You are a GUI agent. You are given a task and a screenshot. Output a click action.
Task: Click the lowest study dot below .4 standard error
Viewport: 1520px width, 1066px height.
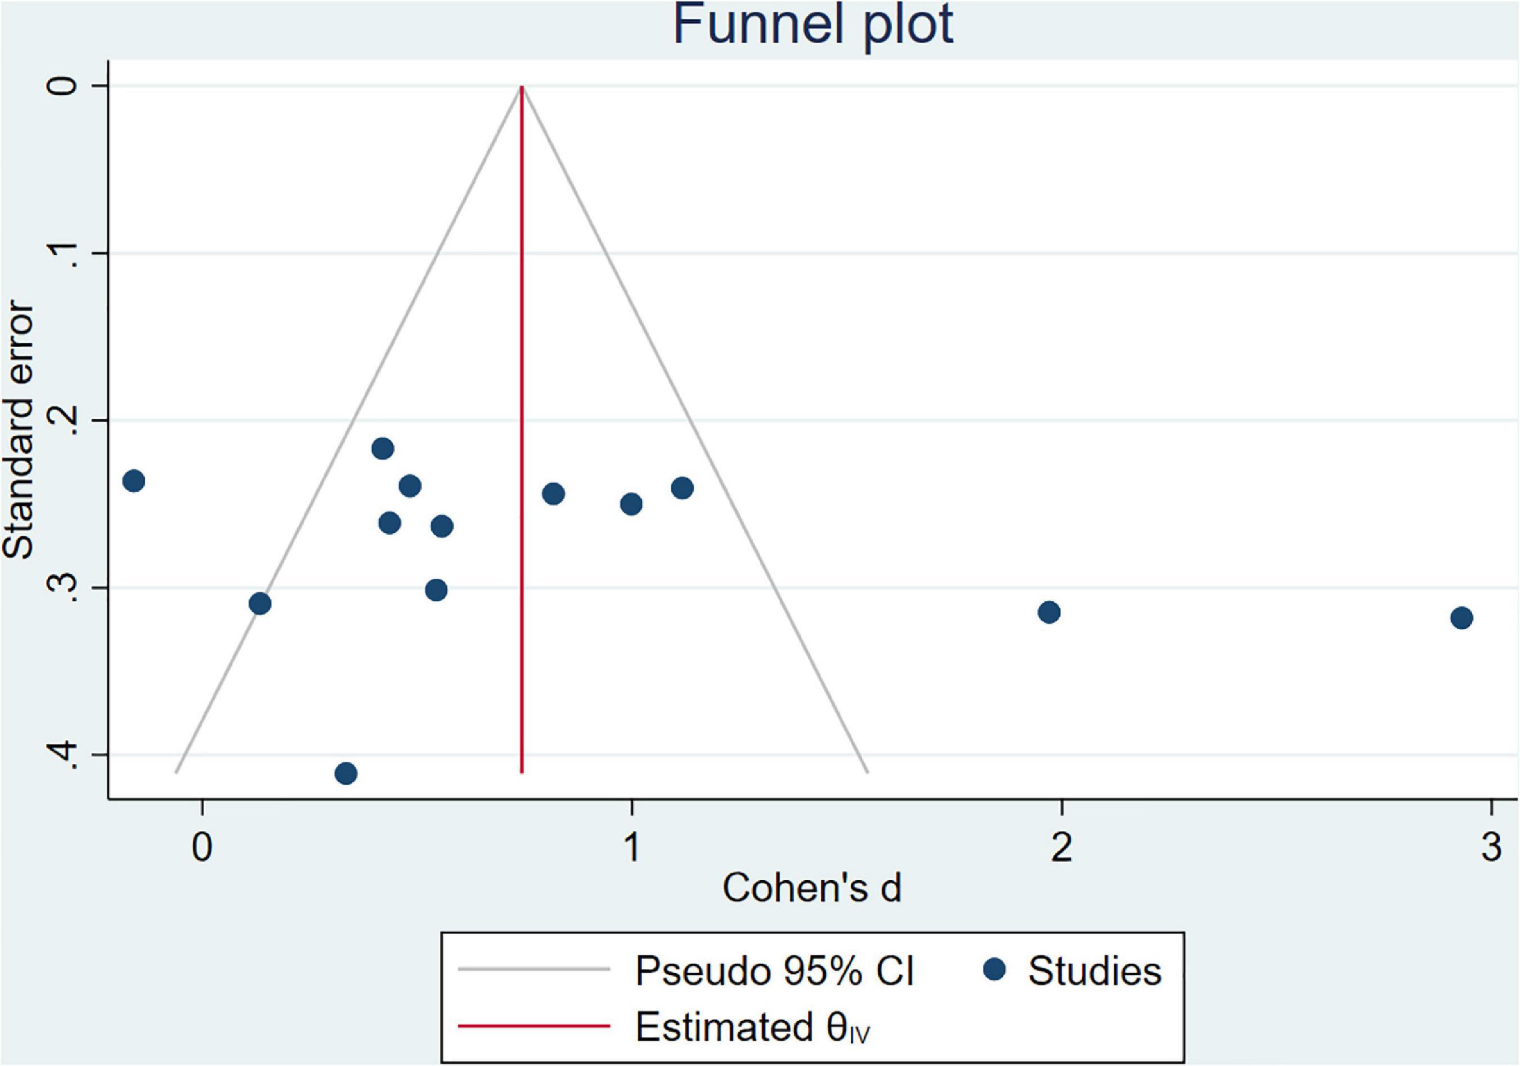[x=345, y=774]
